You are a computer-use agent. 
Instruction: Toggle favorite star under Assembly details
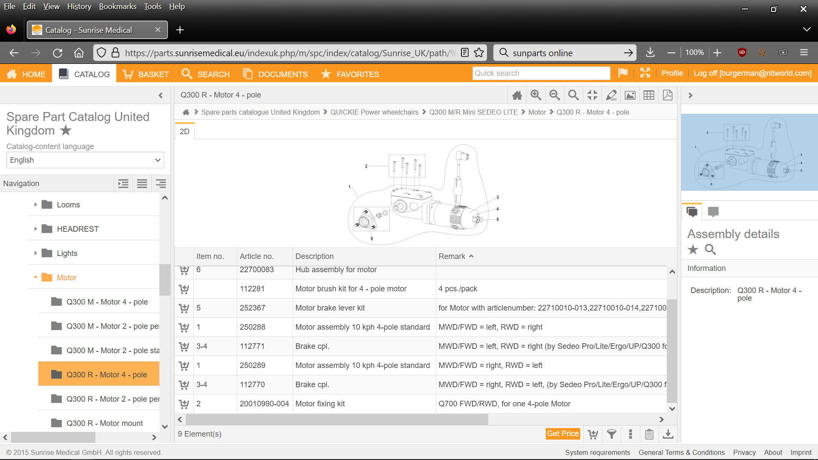pyautogui.click(x=693, y=250)
